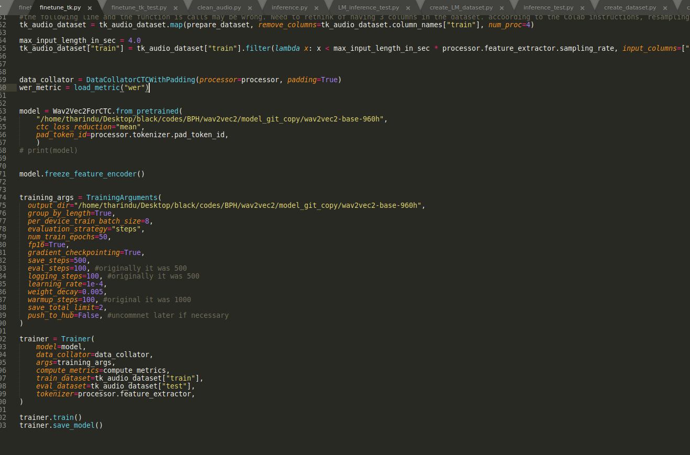Click "#original it was 1000" comment
Image resolution: width=690 pixels, height=455 pixels.
(x=147, y=299)
